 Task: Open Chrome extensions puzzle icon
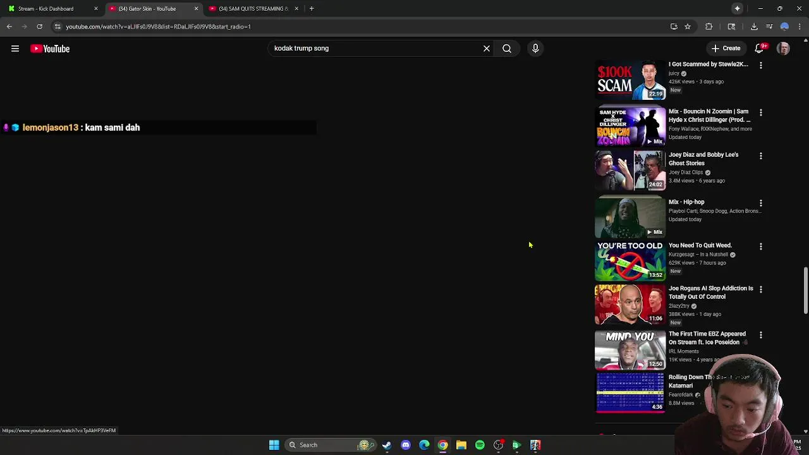(x=709, y=27)
